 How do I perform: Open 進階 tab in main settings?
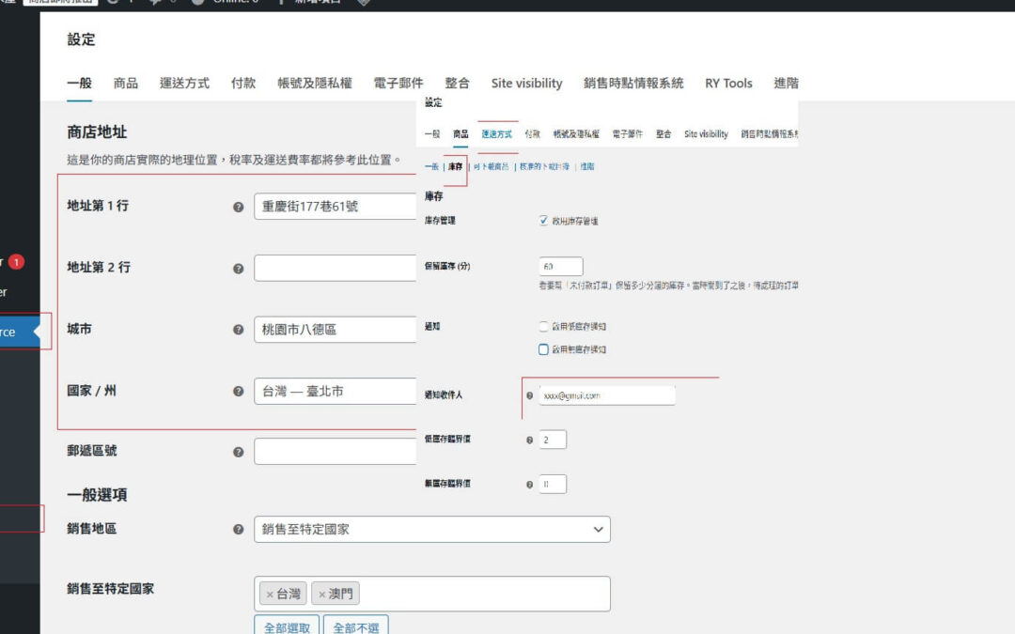click(x=786, y=83)
